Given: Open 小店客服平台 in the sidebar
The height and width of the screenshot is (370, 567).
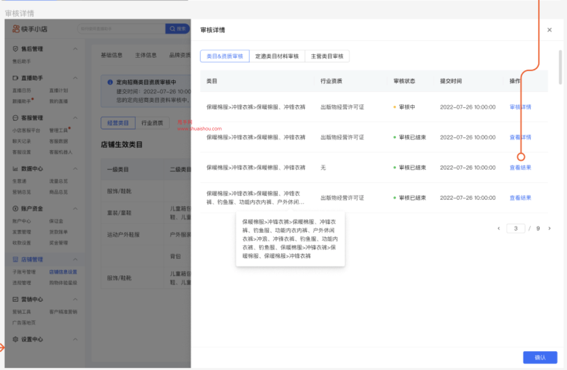Looking at the screenshot, I should tap(26, 131).
